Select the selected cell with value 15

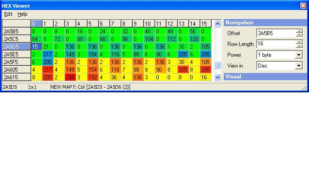37,47
